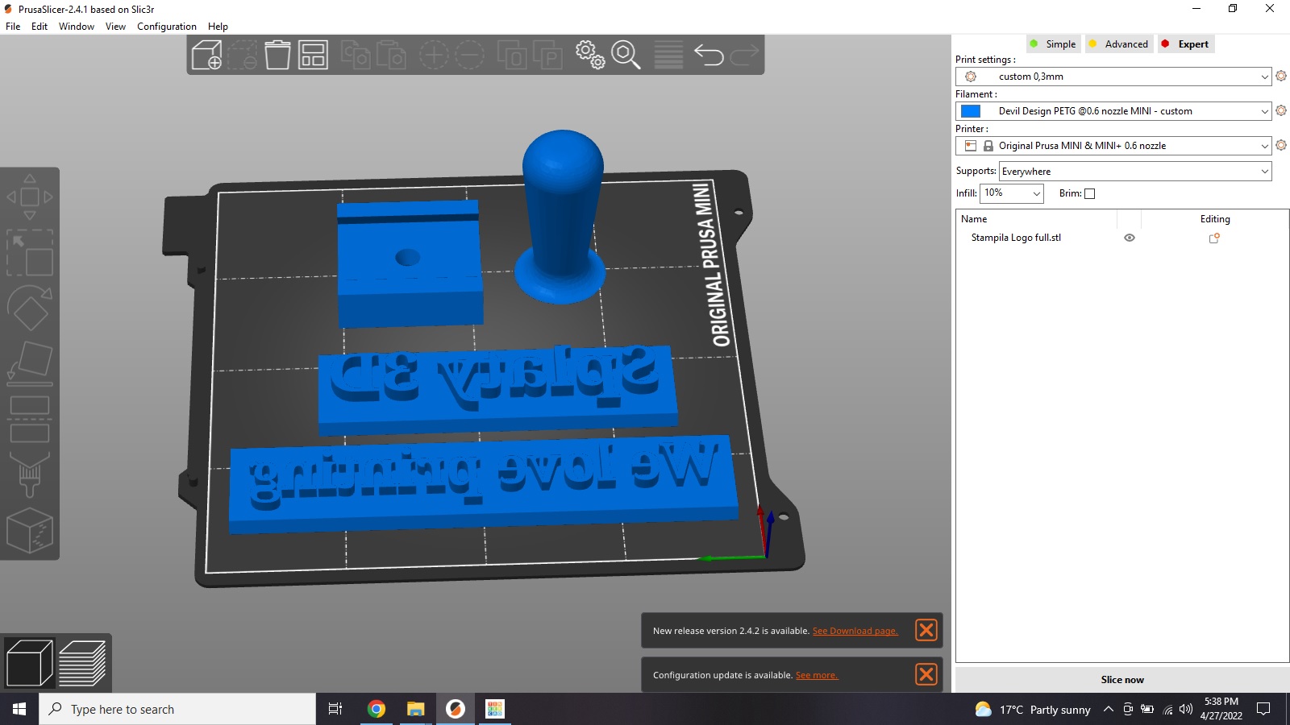The height and width of the screenshot is (725, 1290).
Task: Open the Print settings preset dropdown
Action: [1113, 77]
